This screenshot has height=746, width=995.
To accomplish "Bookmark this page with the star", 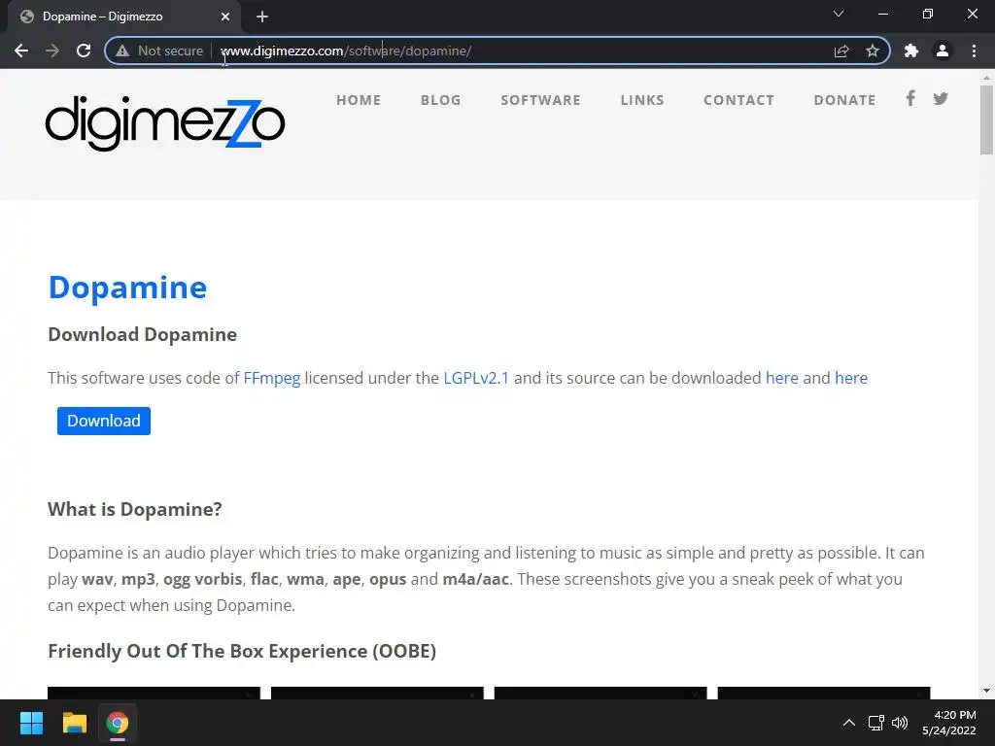I will pos(873,51).
